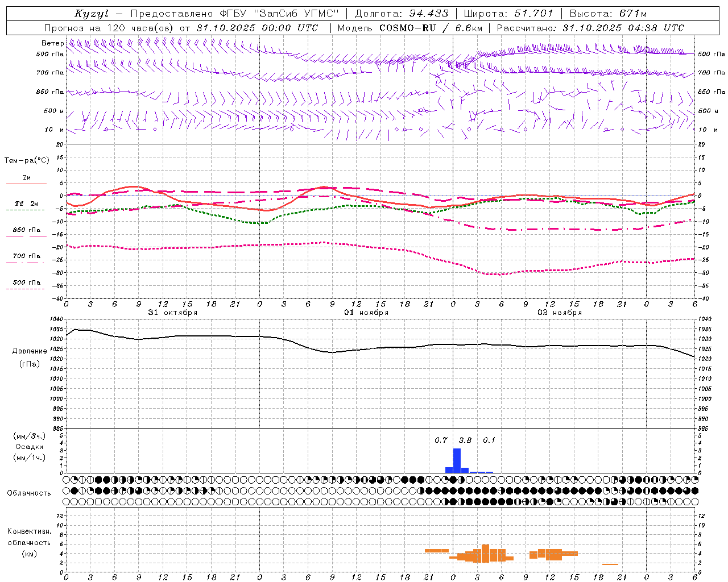The image size is (728, 582).
Task: Click the Kyzyl station title
Action: point(92,14)
